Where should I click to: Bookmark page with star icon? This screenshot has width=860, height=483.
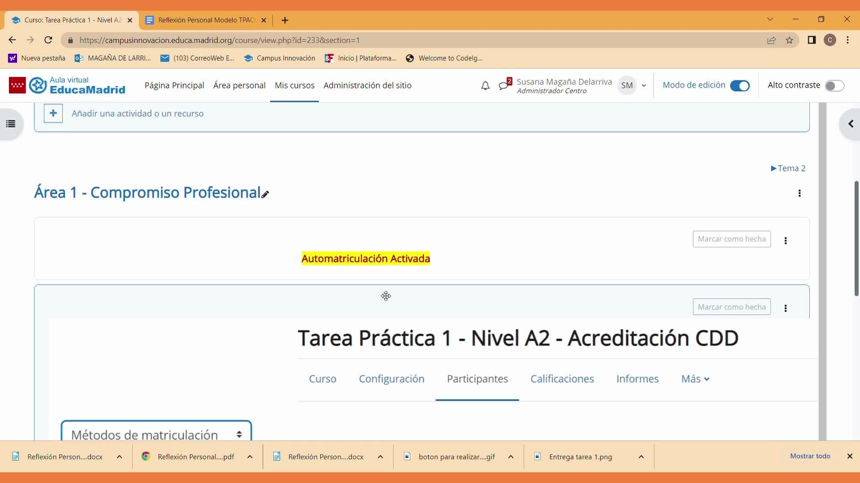coord(789,40)
